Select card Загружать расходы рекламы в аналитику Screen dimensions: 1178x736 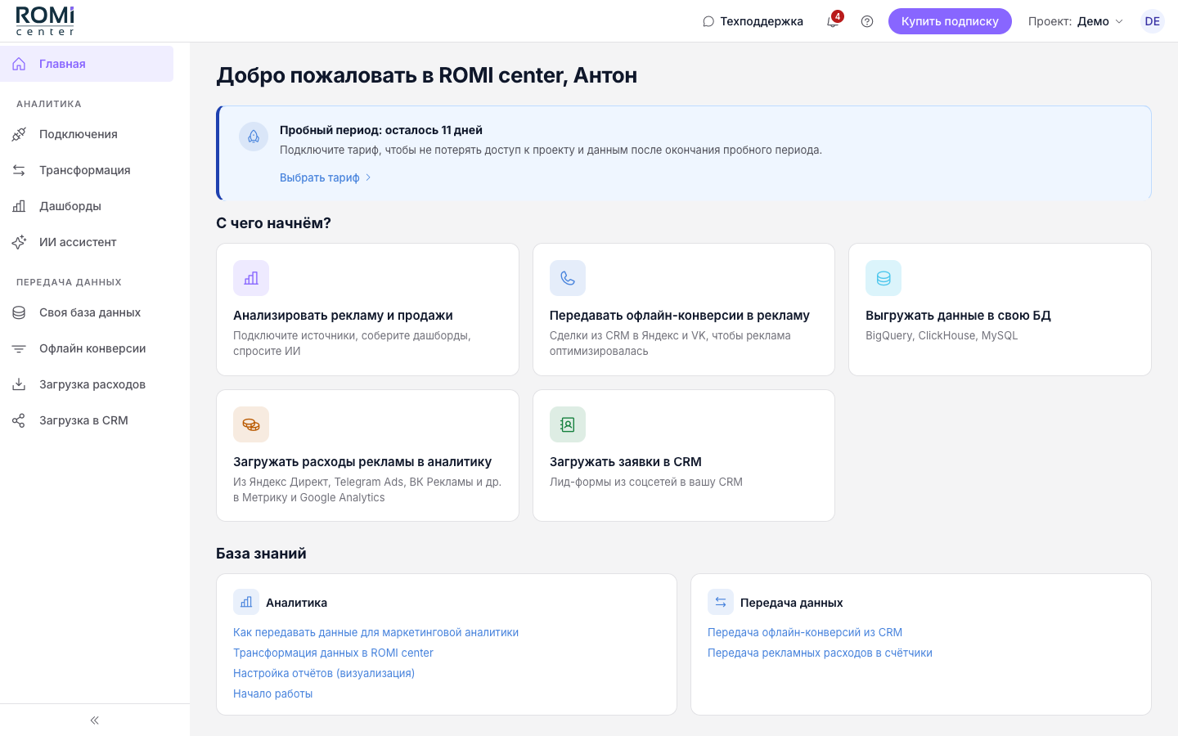point(367,456)
